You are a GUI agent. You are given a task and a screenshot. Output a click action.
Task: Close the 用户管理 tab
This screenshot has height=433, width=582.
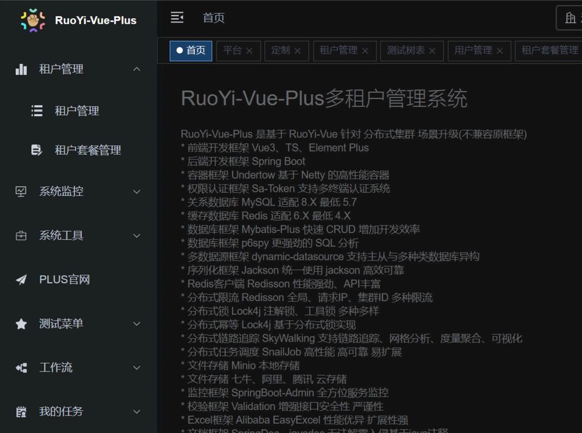500,51
